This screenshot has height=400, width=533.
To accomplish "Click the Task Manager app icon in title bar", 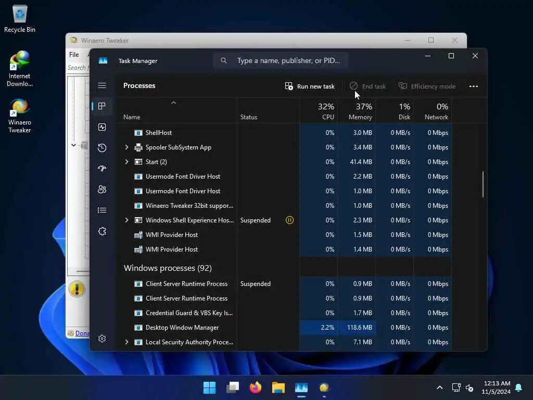I will 103,60.
